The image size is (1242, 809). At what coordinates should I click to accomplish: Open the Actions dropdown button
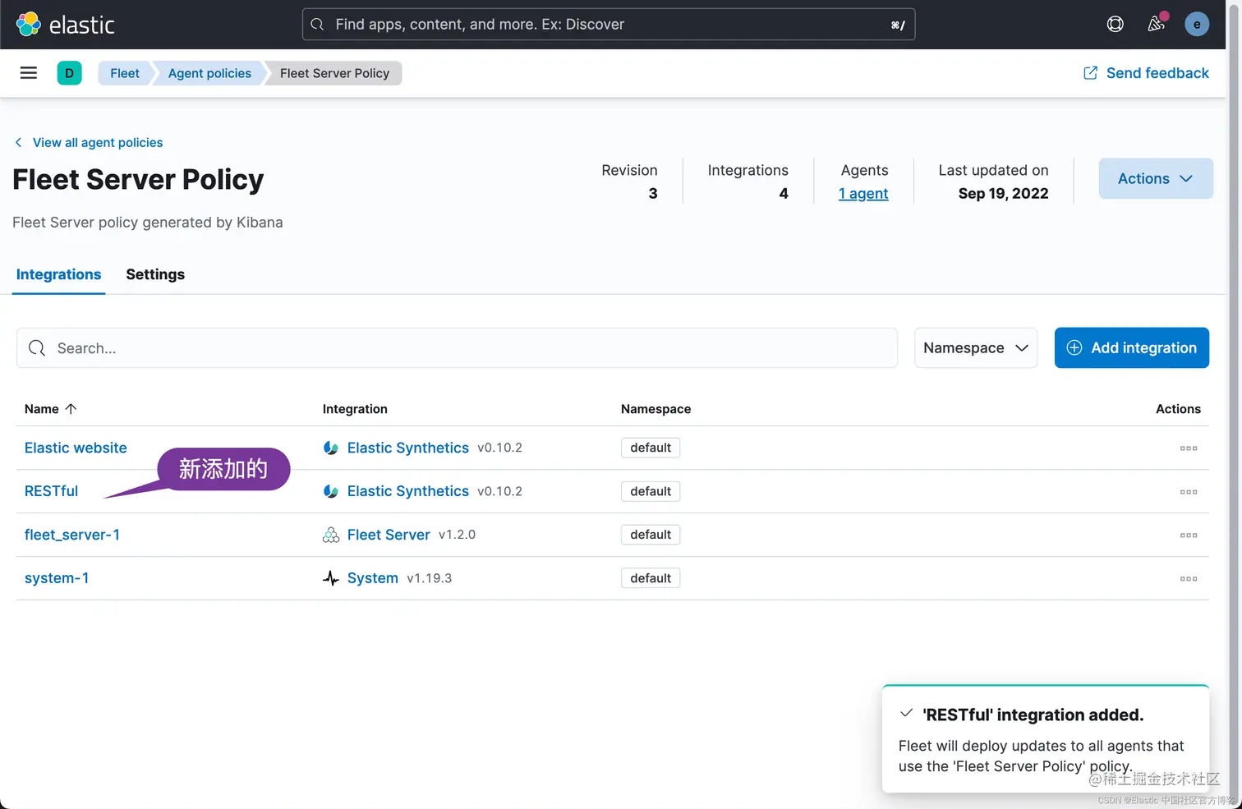(x=1156, y=178)
